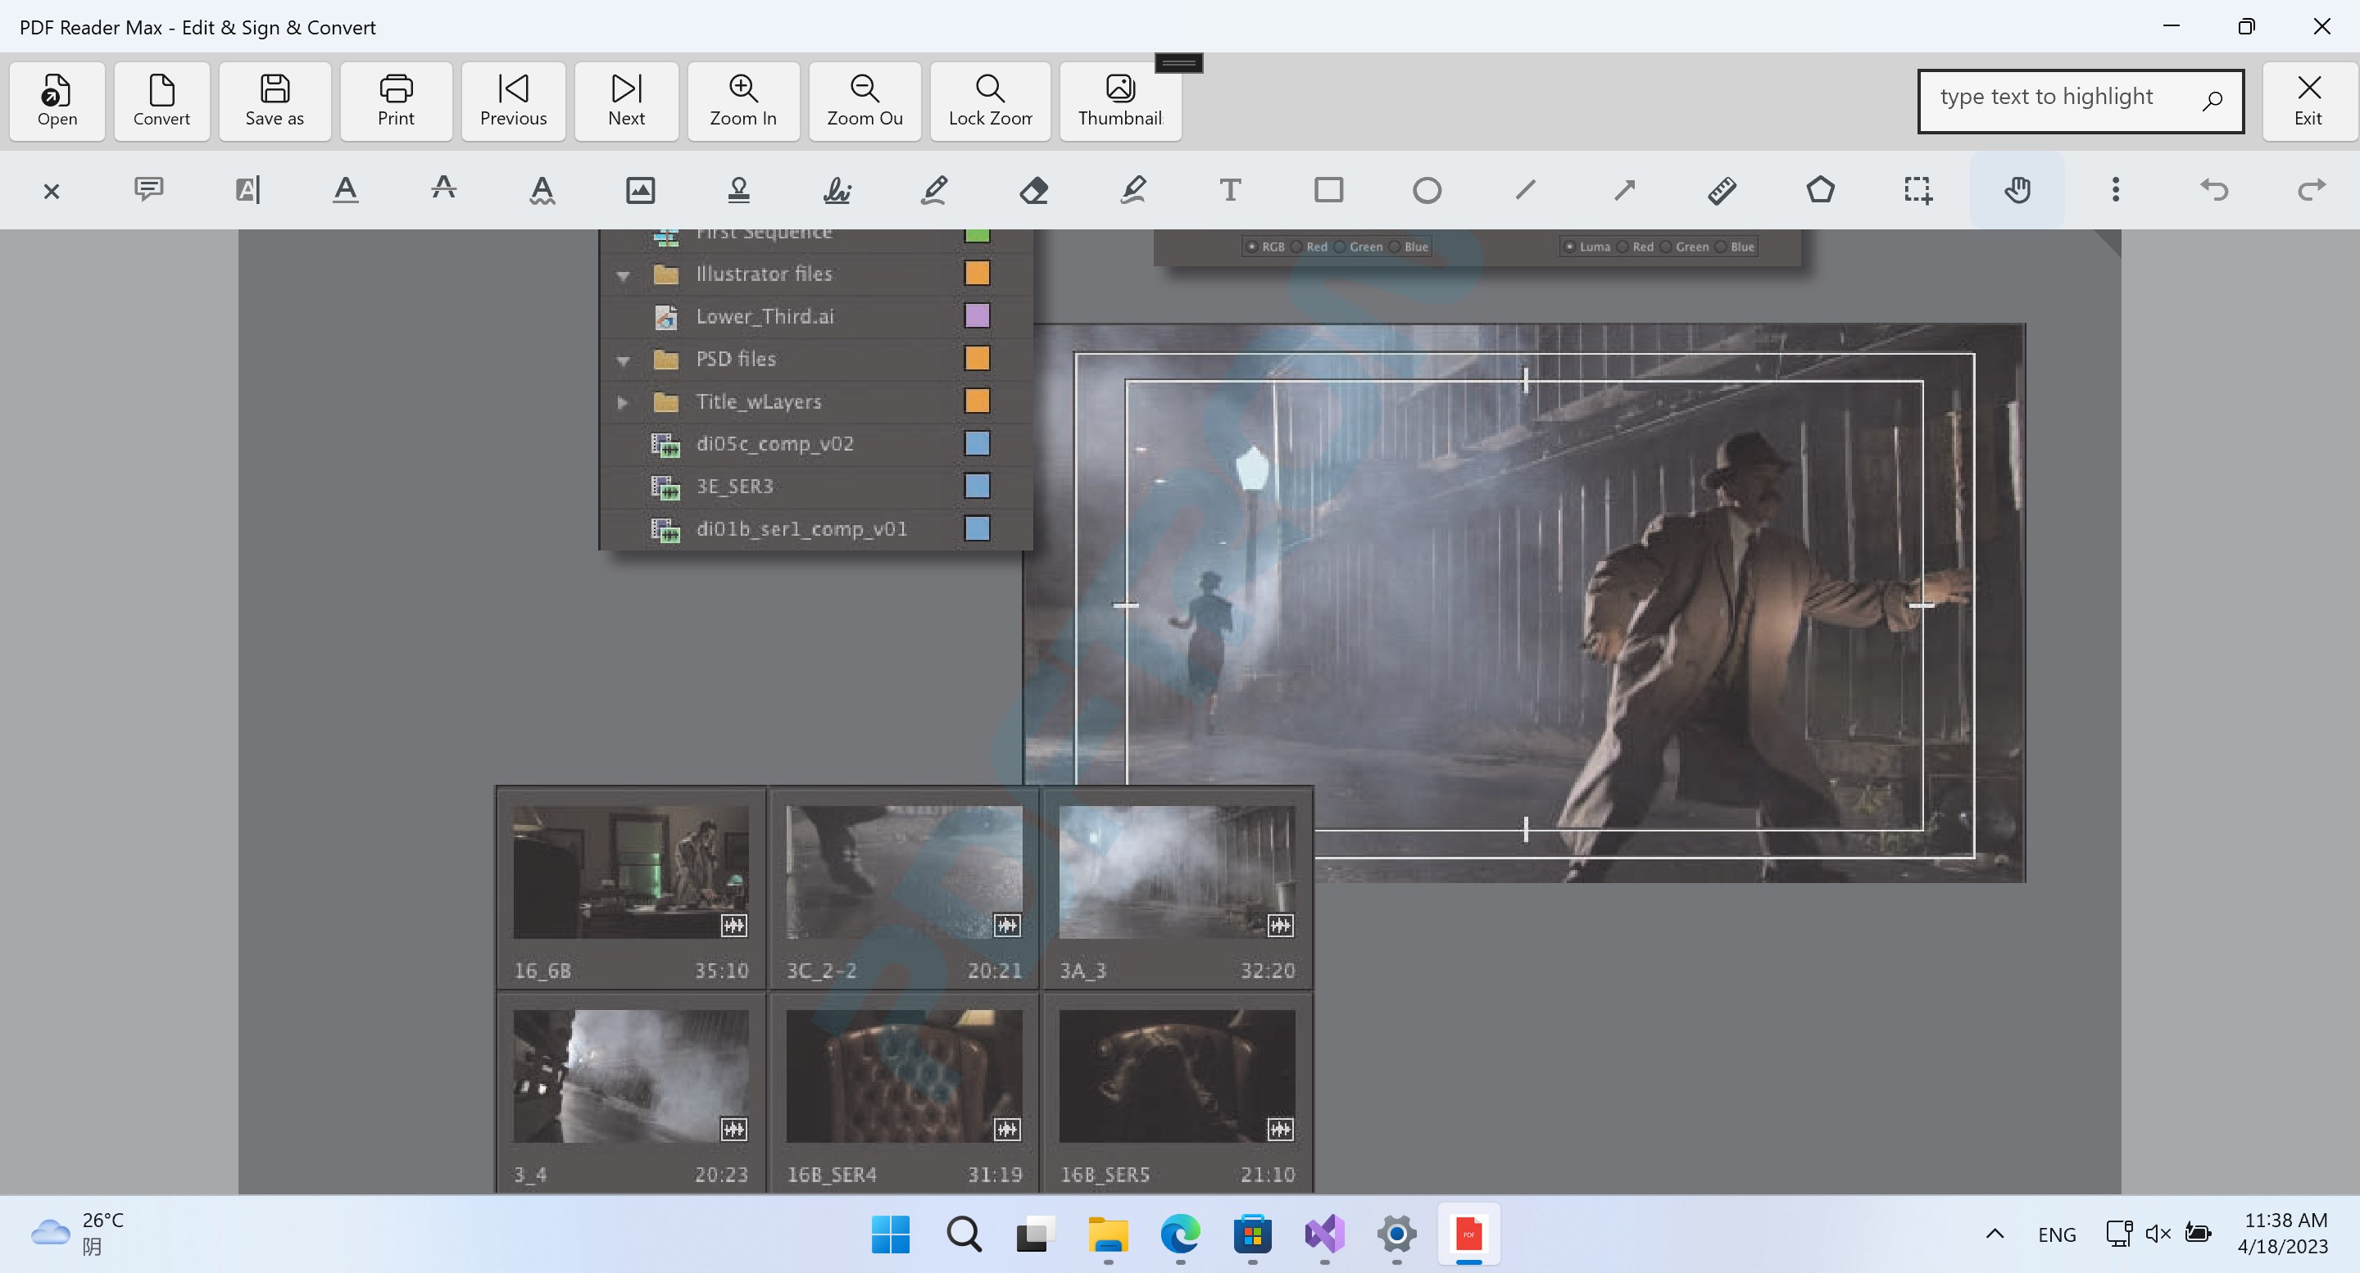Screen dimensions: 2360x1273
Task: Select the signature tool
Action: pos(837,191)
